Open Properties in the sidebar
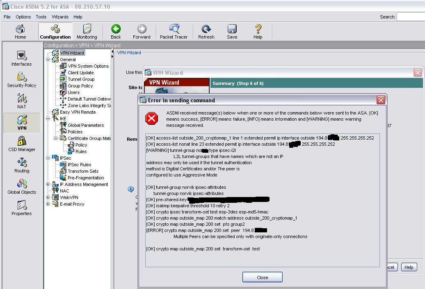 tap(22, 208)
